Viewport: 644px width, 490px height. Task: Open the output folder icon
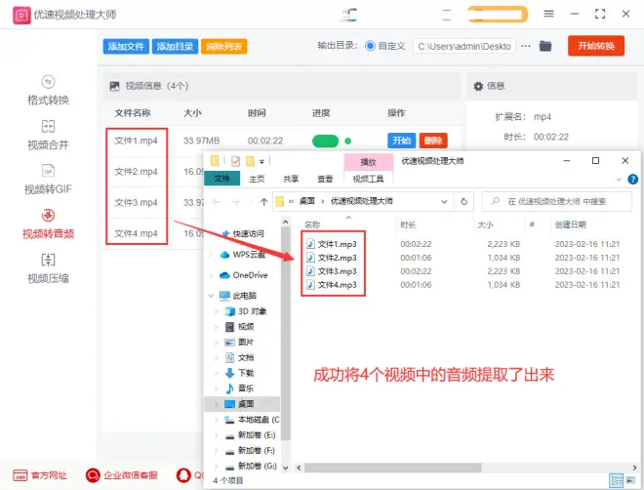[x=545, y=46]
